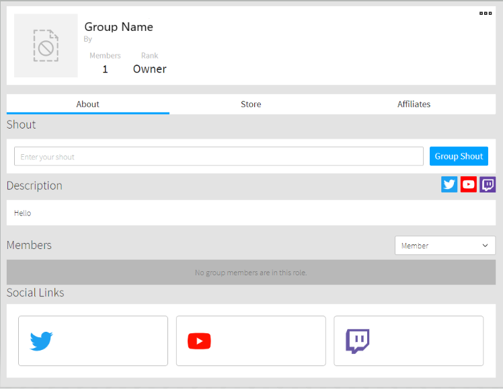Click the Description section heading
The image size is (503, 389).
tap(34, 186)
